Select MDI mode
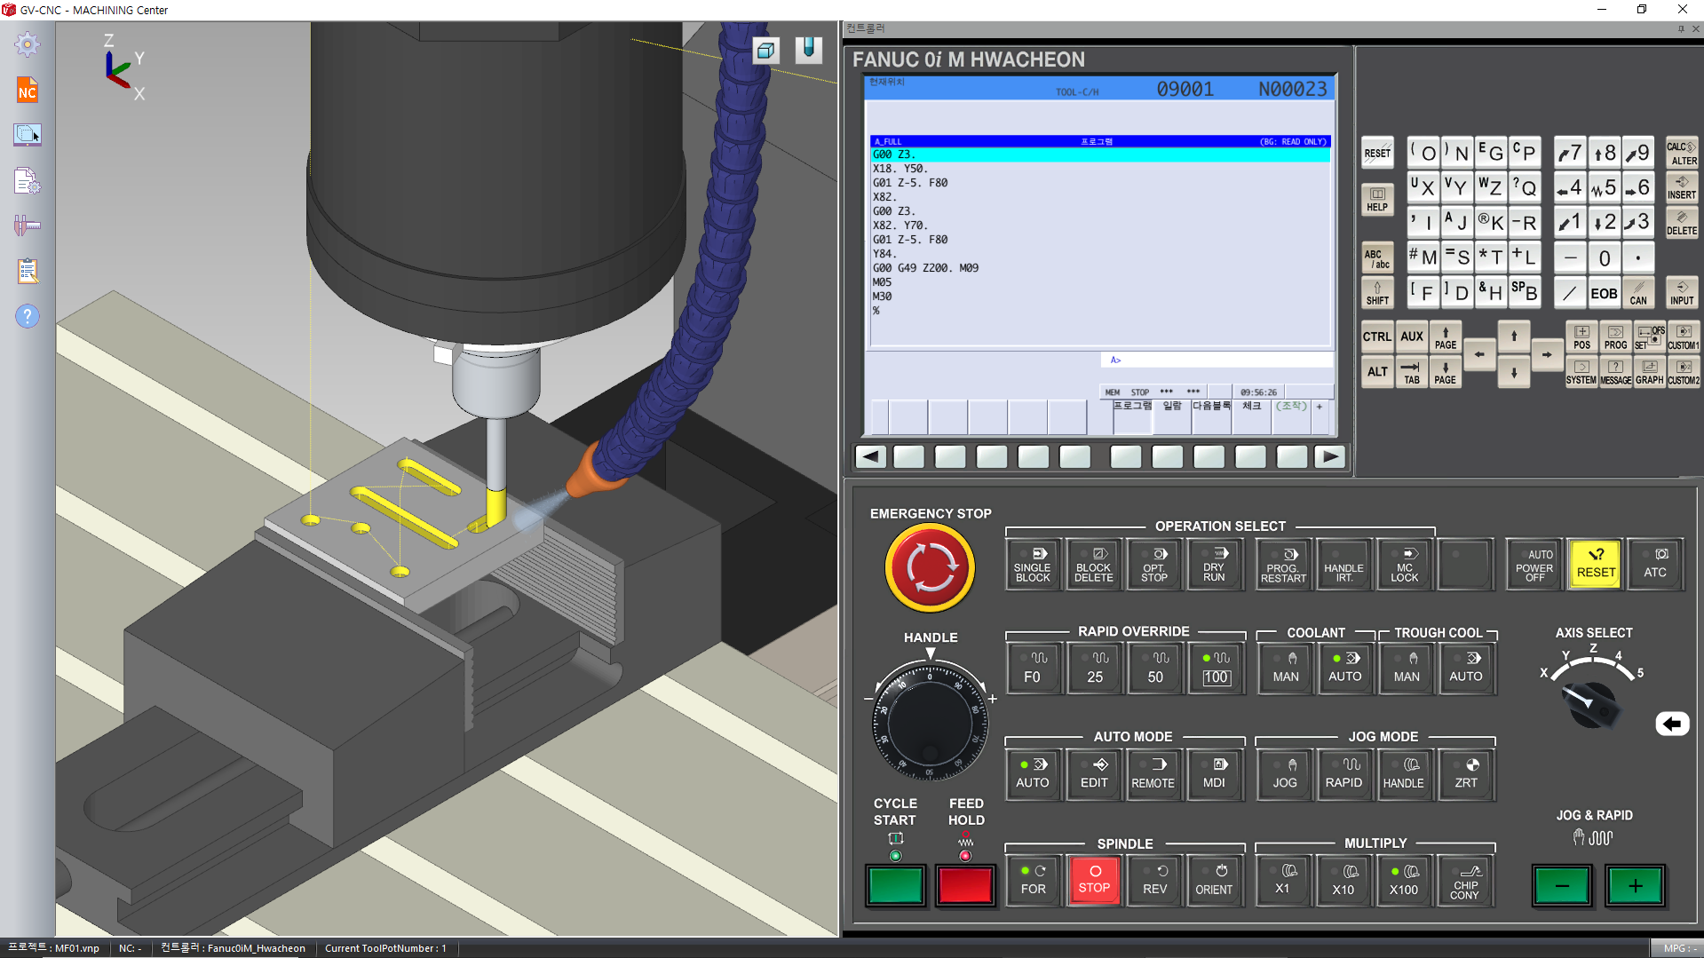 [1214, 774]
